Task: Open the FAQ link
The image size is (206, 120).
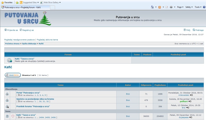Action: tap(188, 30)
